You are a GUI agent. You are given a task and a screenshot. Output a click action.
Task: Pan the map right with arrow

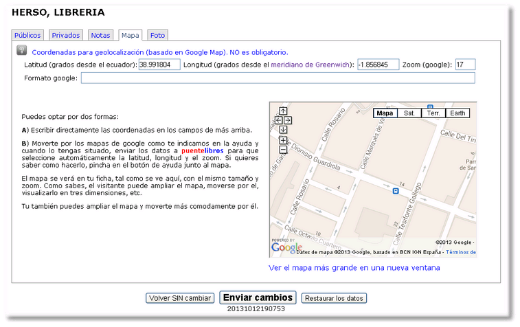click(x=288, y=120)
